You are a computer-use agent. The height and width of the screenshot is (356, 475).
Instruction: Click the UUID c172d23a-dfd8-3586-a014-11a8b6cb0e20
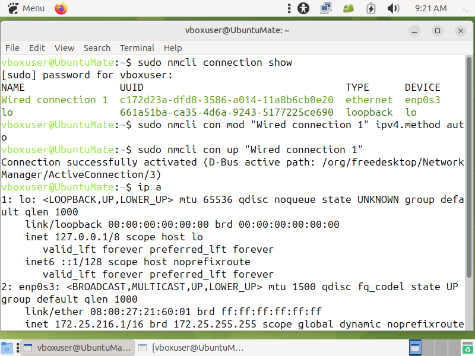coord(227,100)
